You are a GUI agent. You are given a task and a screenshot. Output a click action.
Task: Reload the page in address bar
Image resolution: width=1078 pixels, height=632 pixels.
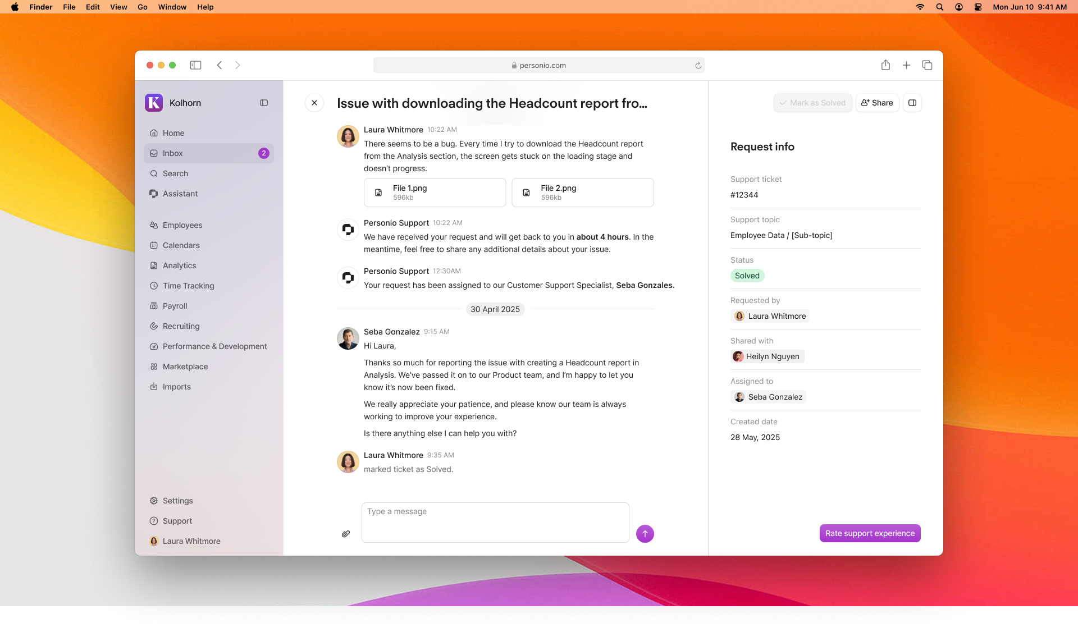pos(698,65)
